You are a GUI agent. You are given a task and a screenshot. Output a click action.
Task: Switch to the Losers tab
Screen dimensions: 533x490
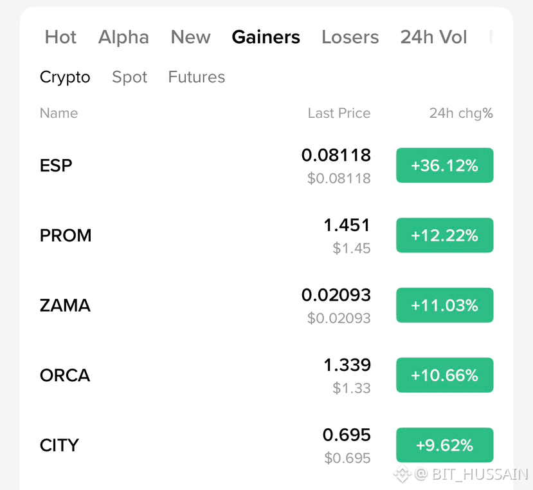click(350, 37)
